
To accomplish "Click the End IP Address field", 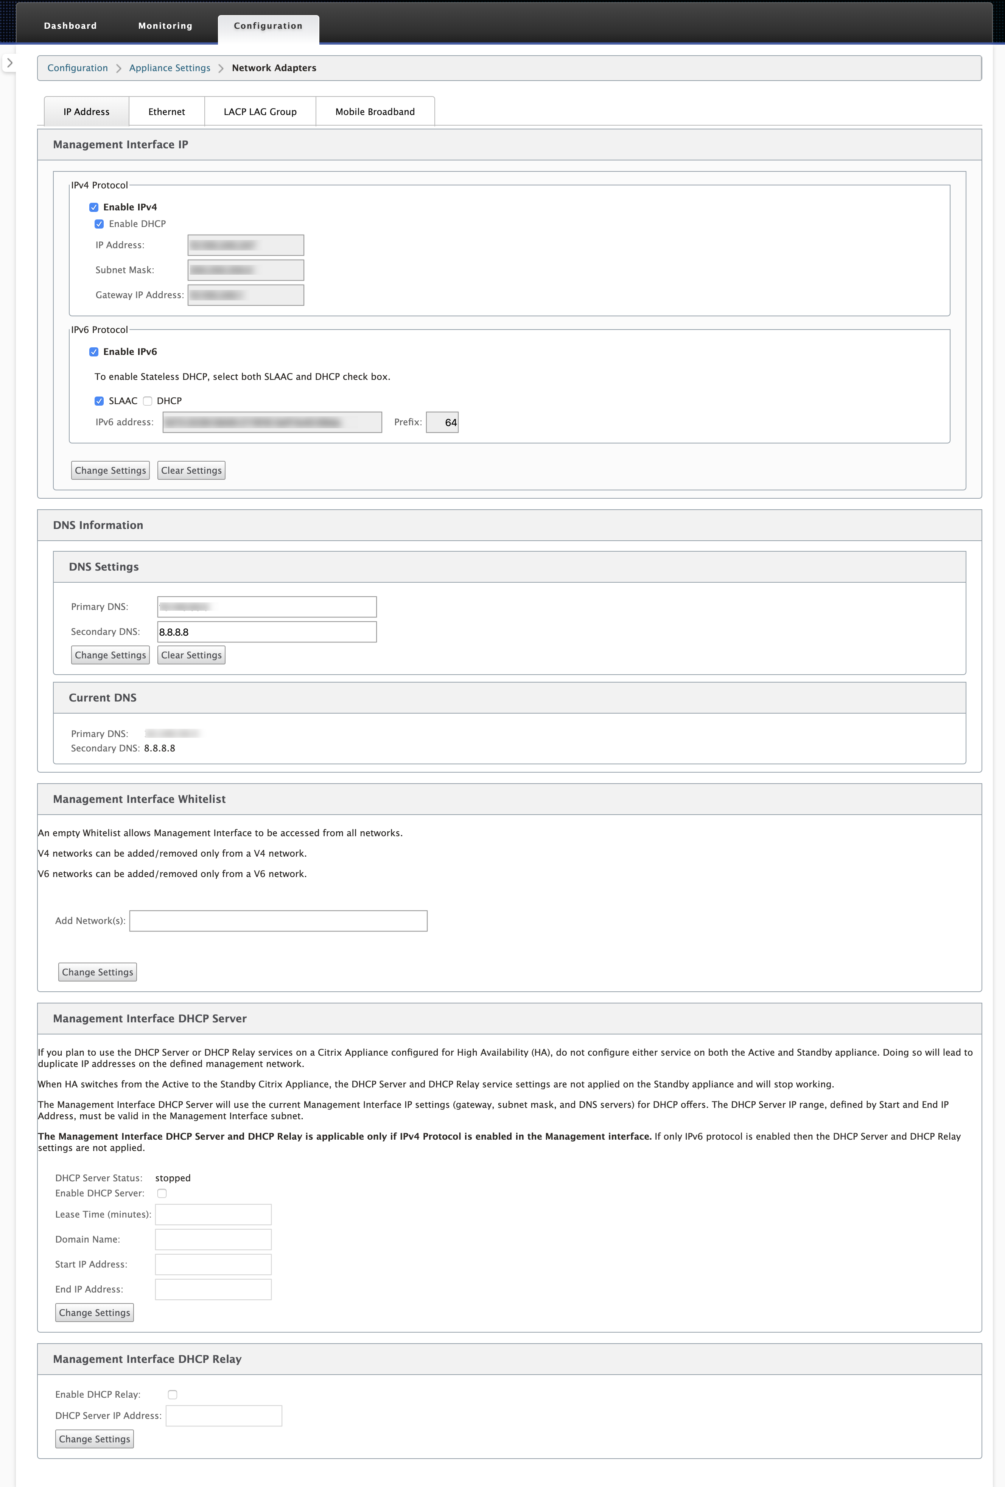I will pyautogui.click(x=213, y=1289).
